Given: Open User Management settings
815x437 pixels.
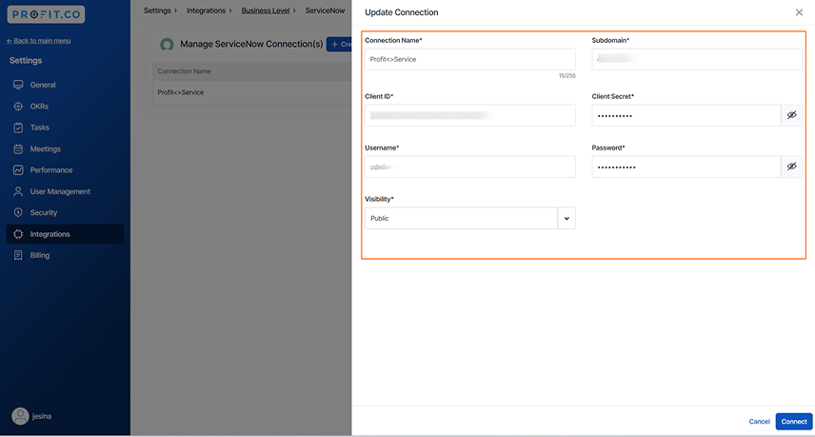Looking at the screenshot, I should 65,191.
